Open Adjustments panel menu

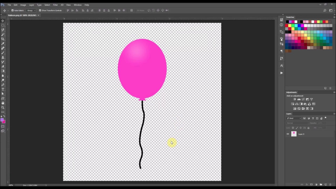point(334,92)
